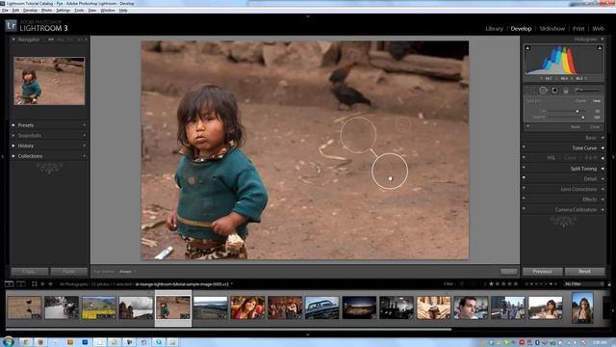Open the Photo menu

point(47,11)
